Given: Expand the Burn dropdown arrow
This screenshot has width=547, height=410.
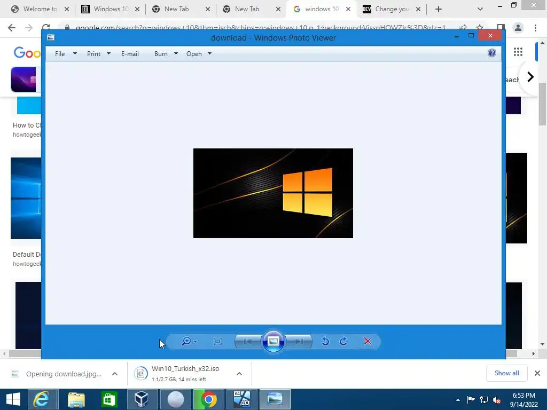Looking at the screenshot, I should pos(176,54).
